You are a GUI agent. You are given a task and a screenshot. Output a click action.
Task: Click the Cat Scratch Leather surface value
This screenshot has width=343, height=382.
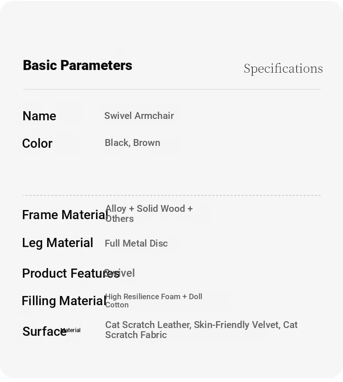[202, 330]
